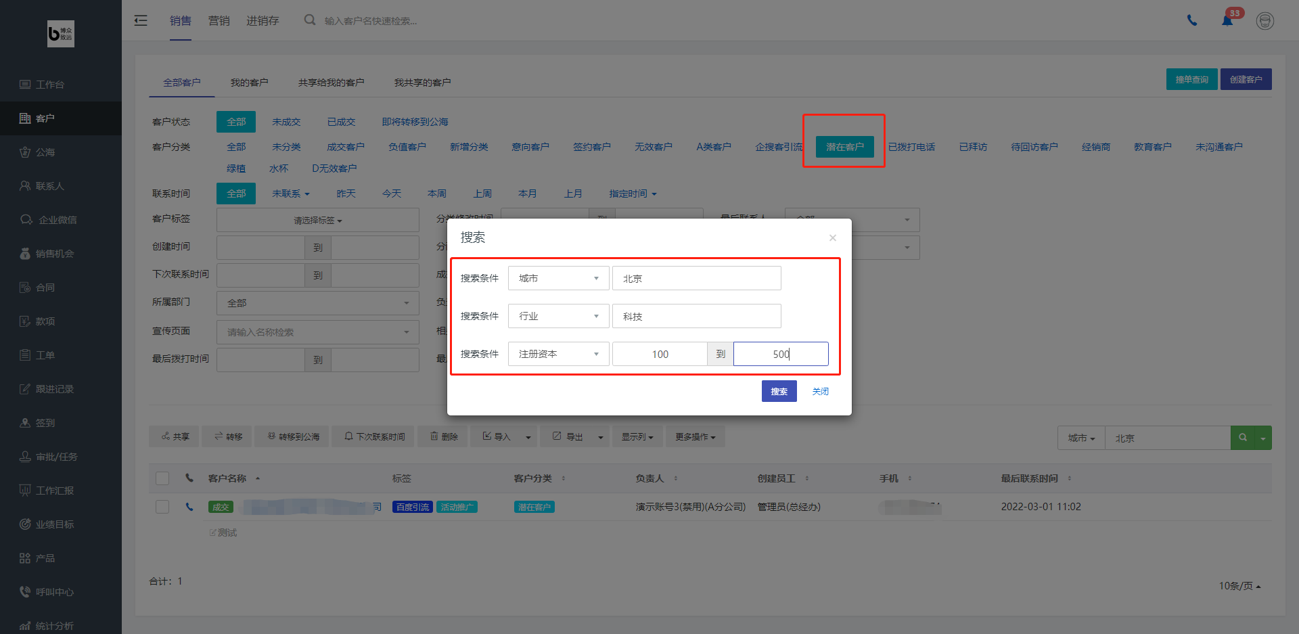The height and width of the screenshot is (634, 1299).
Task: Click the 撞单查询 button
Action: point(1192,79)
